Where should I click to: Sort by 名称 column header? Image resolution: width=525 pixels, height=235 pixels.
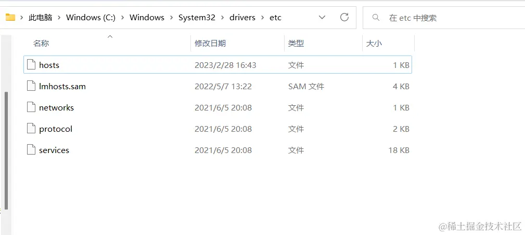[x=41, y=44]
